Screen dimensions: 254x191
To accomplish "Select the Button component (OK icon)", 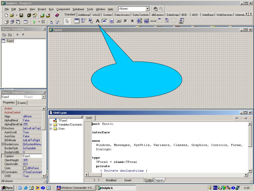I will click(119, 21).
